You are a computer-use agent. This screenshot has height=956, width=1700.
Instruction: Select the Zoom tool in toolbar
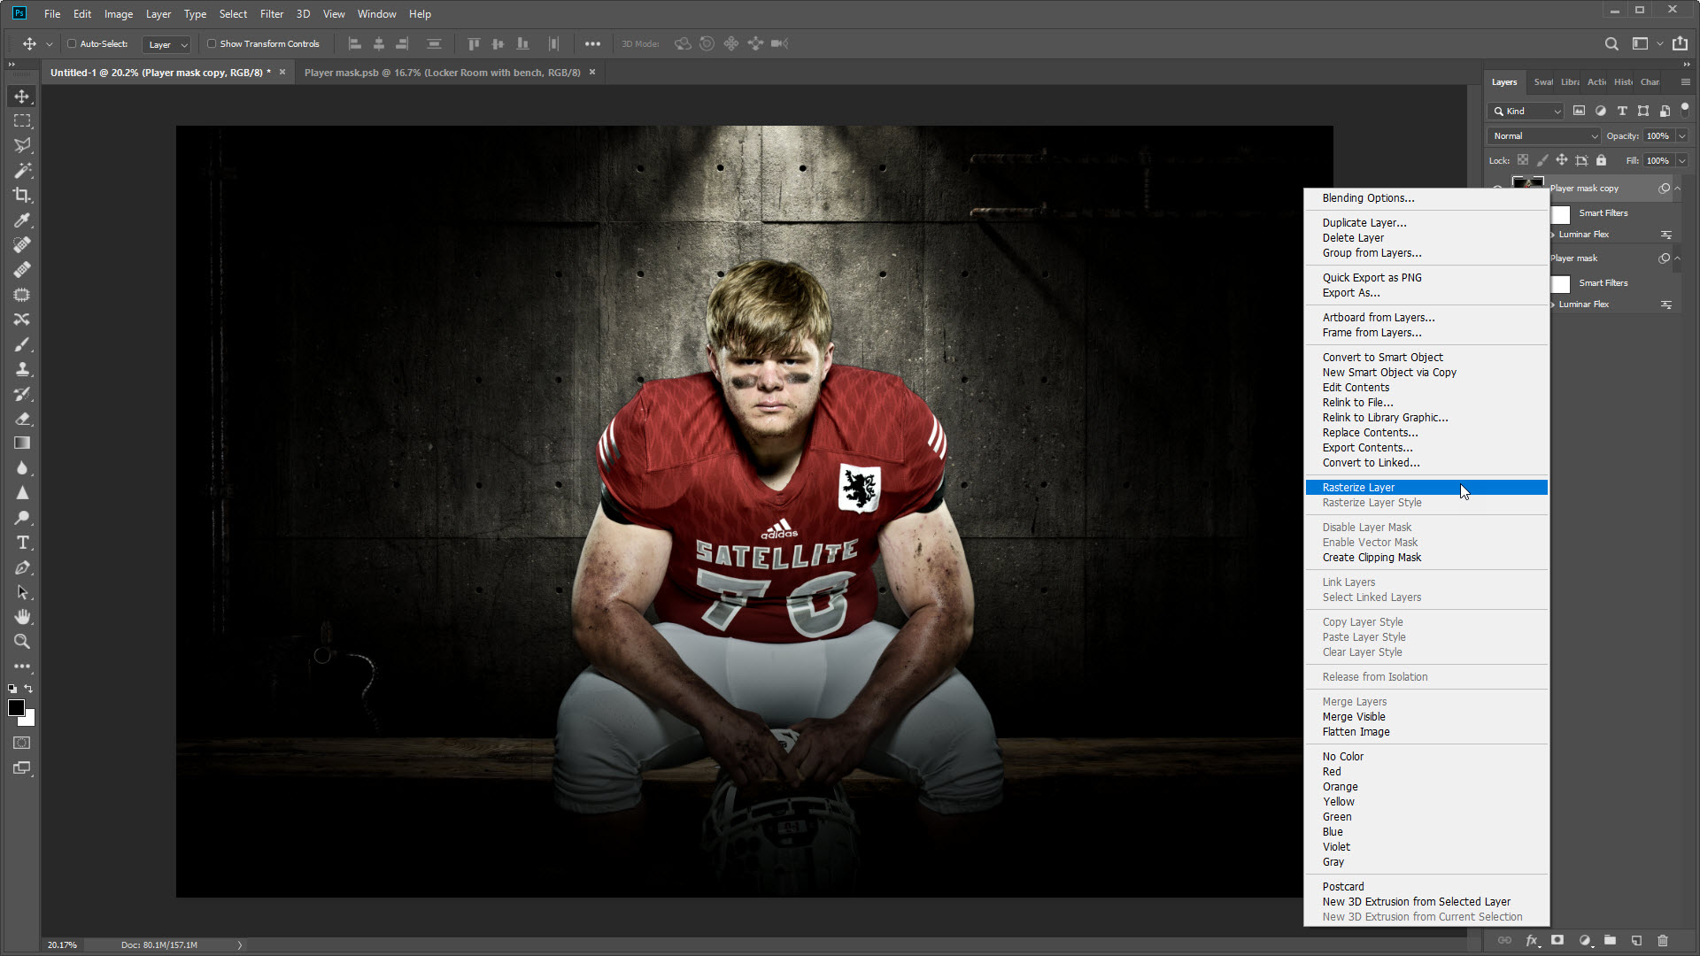click(22, 642)
